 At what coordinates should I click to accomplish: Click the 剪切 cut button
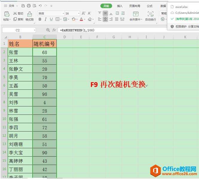(x=18, y=13)
